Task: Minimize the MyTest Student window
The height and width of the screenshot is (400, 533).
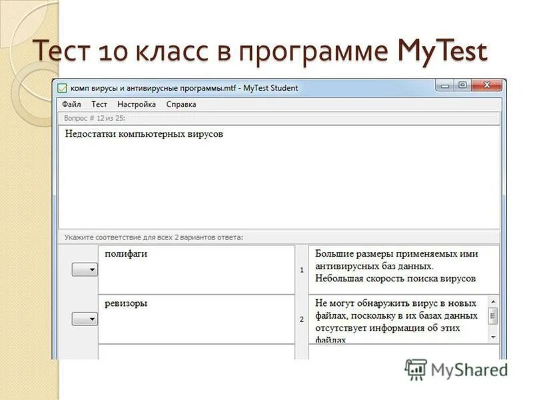Action: [x=444, y=86]
